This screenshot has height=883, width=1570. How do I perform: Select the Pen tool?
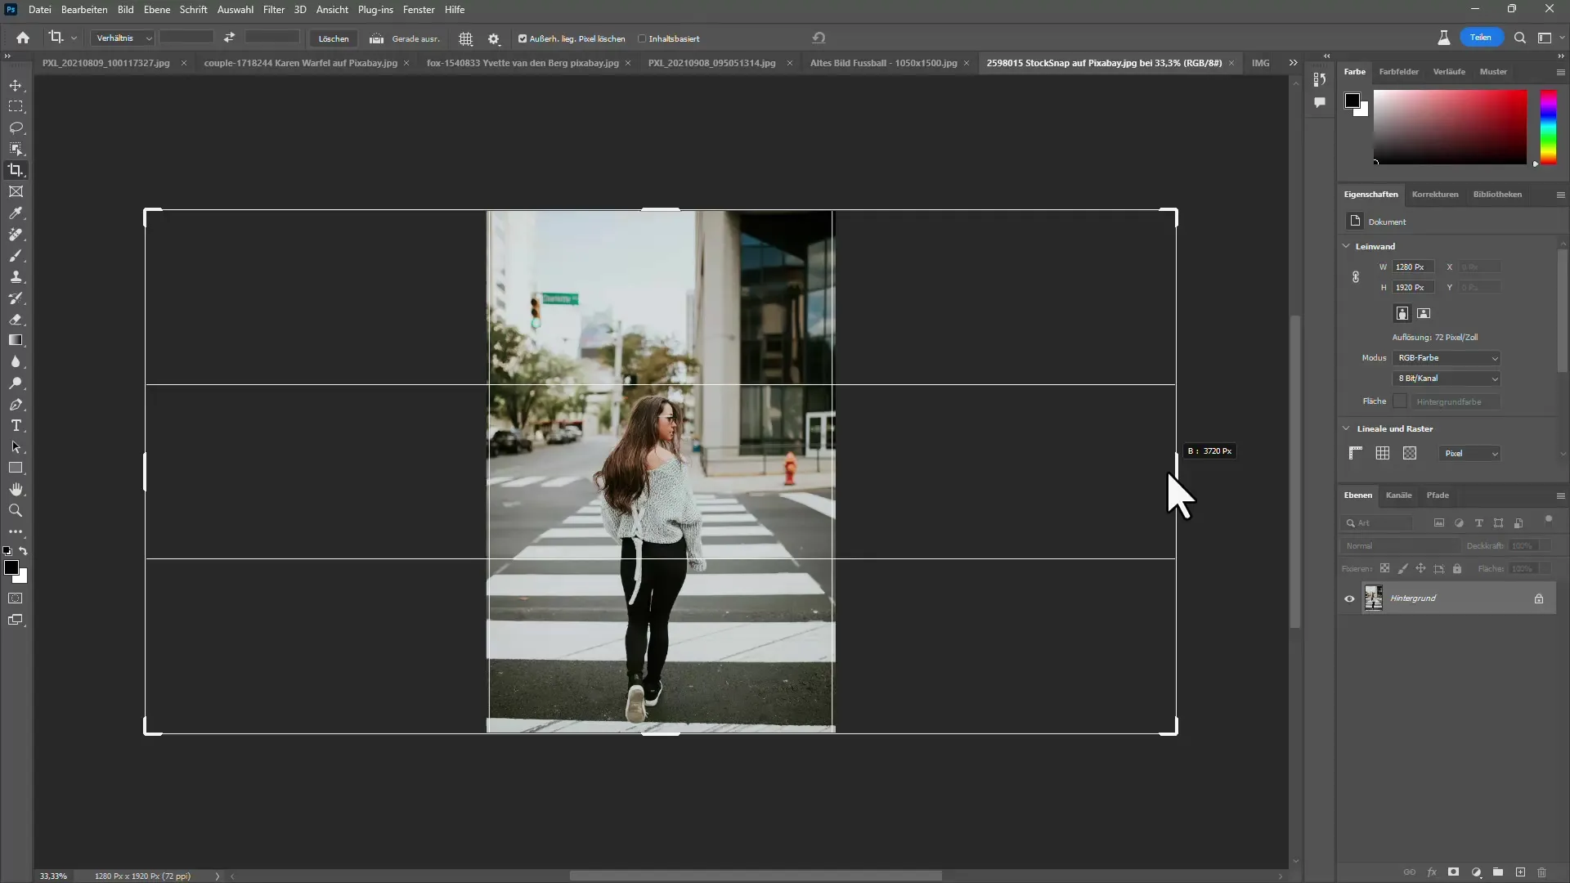point(16,404)
